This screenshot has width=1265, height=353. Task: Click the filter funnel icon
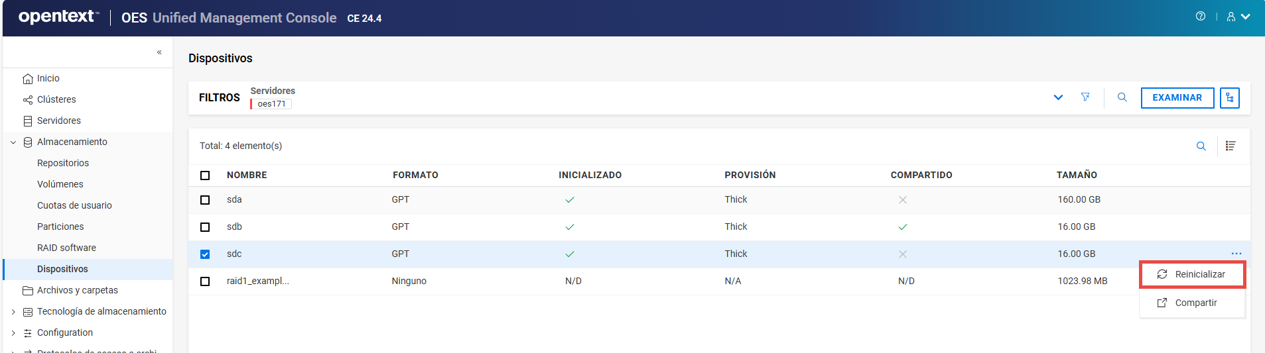1085,97
